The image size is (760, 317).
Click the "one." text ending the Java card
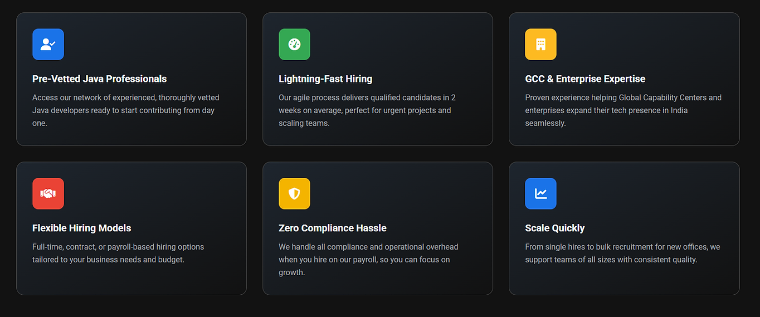40,123
